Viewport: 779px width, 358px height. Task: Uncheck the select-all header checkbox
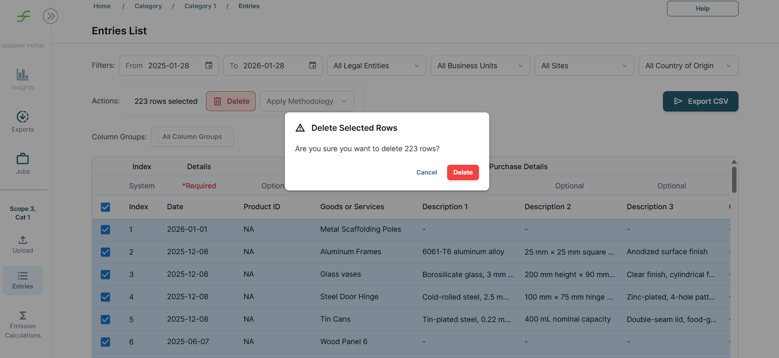[x=105, y=207]
